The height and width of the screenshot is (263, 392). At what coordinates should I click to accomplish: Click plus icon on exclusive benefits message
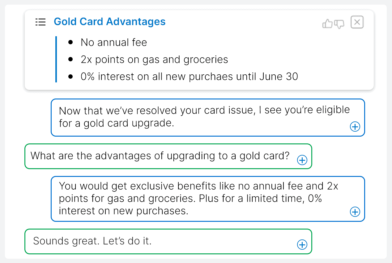pyautogui.click(x=355, y=212)
